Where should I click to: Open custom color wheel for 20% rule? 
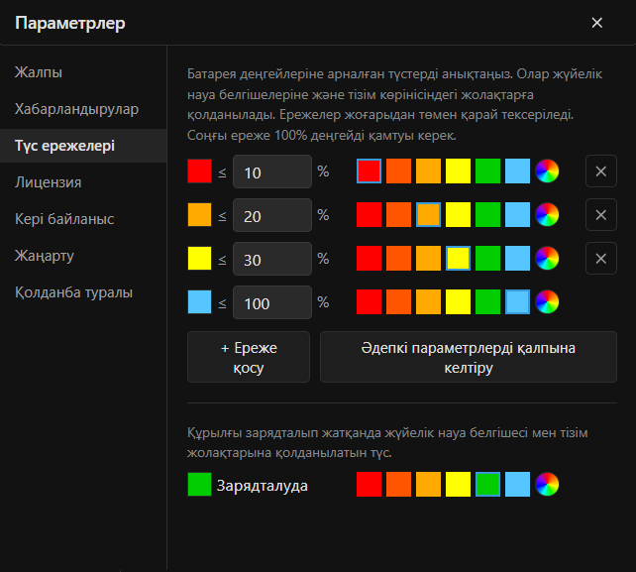click(547, 215)
